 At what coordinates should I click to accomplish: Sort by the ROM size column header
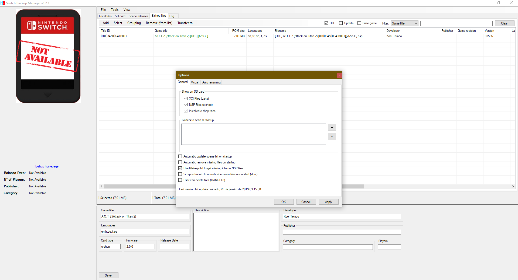237,31
